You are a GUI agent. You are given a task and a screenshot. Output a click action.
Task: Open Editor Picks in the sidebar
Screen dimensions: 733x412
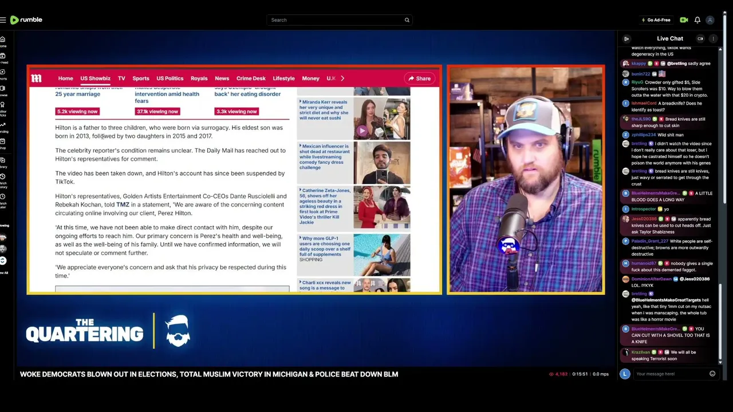tap(3, 108)
